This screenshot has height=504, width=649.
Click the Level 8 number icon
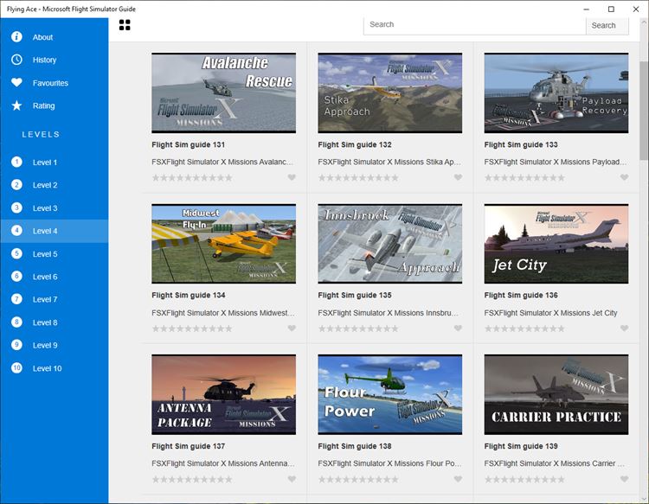click(x=16, y=322)
